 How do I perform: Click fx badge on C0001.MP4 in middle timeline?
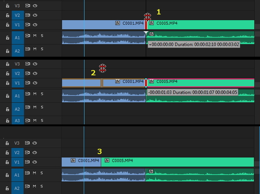coord(117,81)
